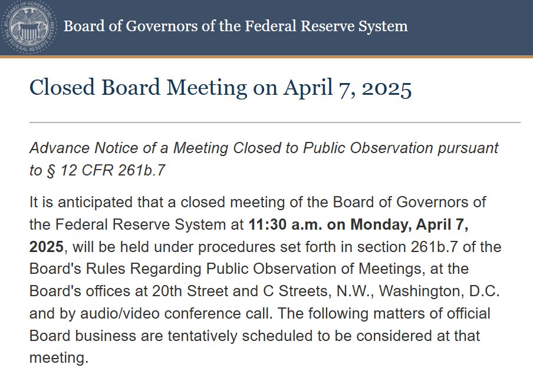
Task: Click the final word meeting. in the paragraph
Action: pyautogui.click(x=59, y=358)
